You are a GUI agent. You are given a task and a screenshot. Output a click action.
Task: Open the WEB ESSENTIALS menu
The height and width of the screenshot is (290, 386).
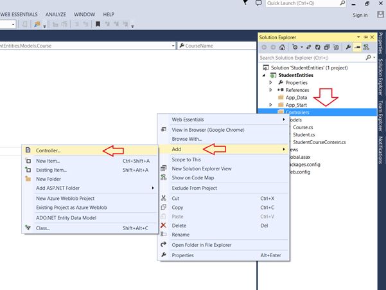pos(19,15)
